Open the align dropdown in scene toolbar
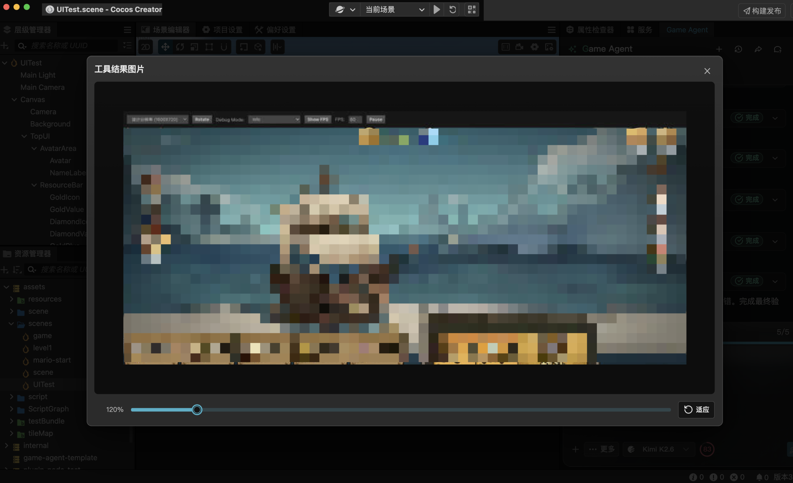The height and width of the screenshot is (483, 793). pyautogui.click(x=277, y=47)
